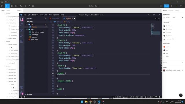Open Figma main menu icon
This screenshot has width=185, height=104.
(2, 6)
